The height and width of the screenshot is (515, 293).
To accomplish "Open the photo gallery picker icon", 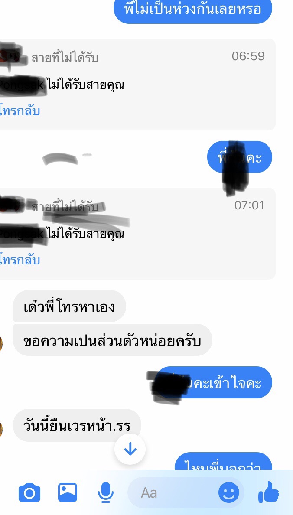I will point(68,492).
